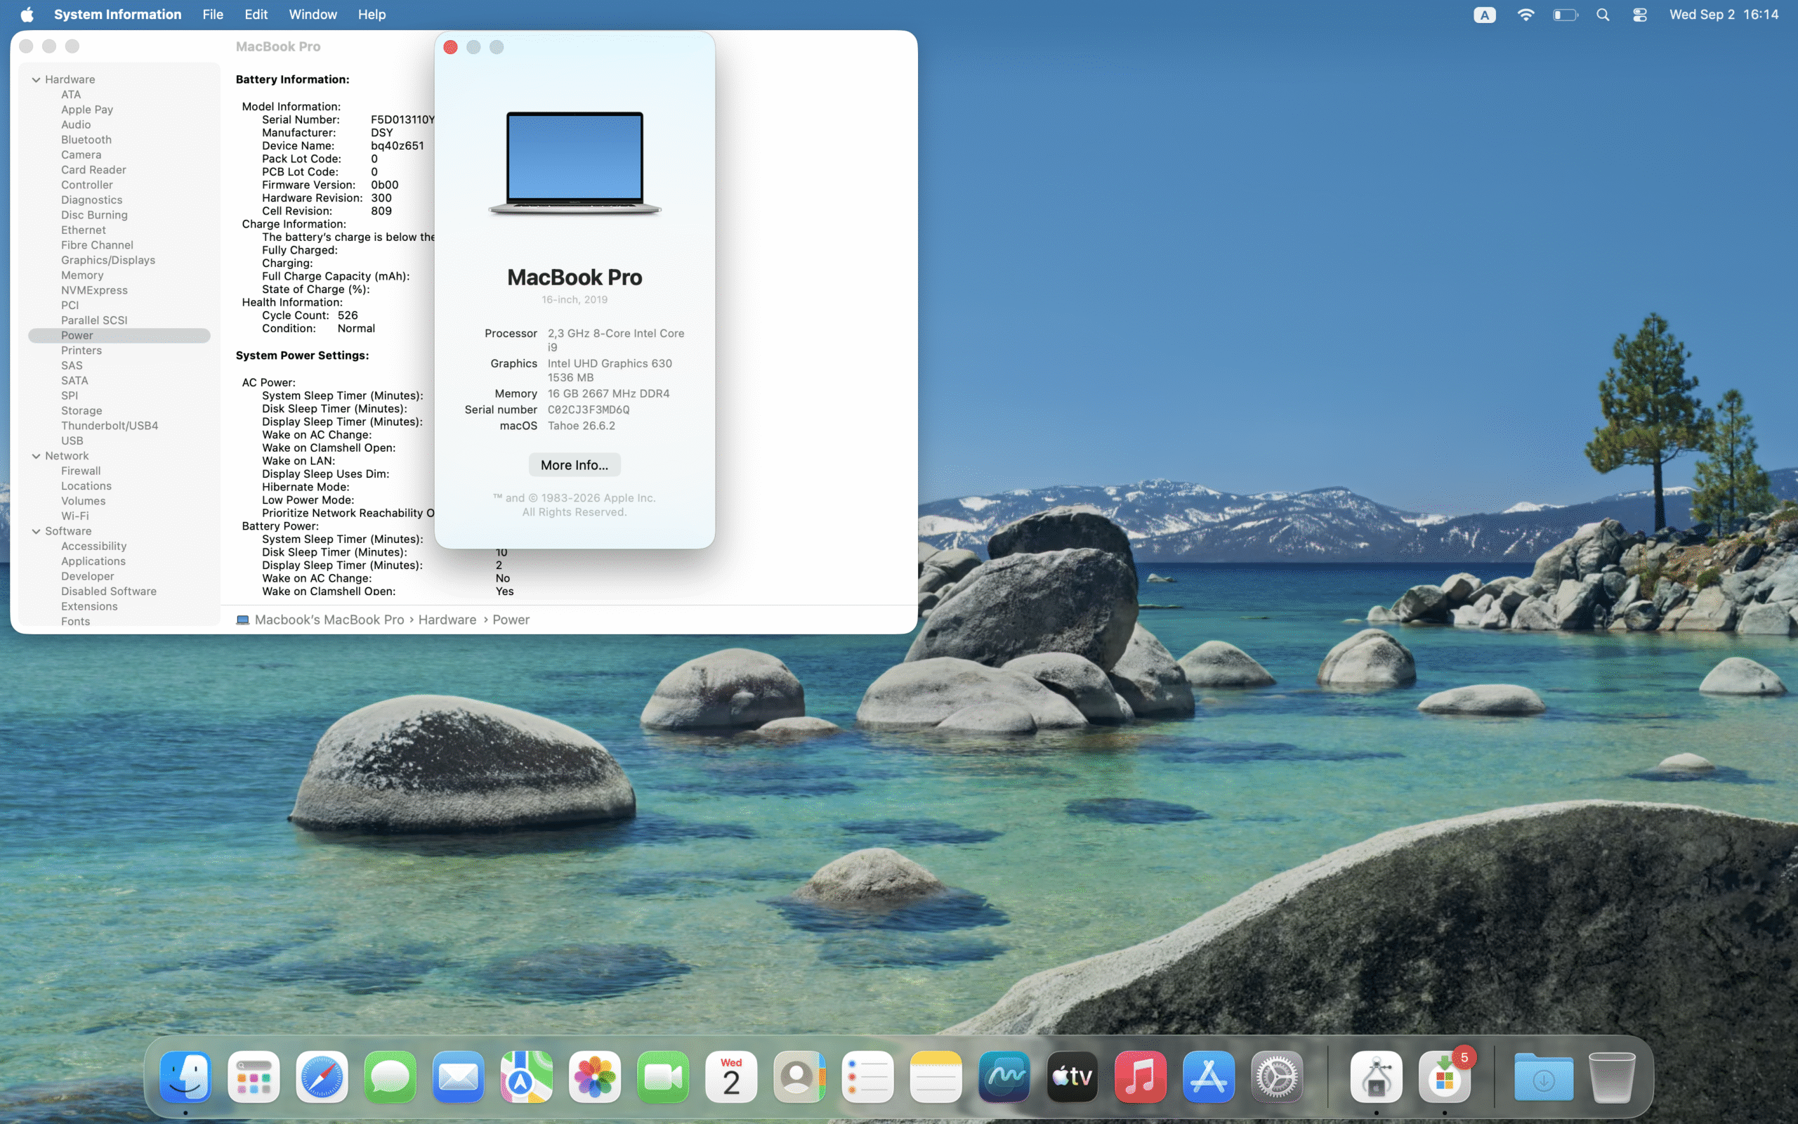Open Spotlight search icon

(x=1603, y=14)
